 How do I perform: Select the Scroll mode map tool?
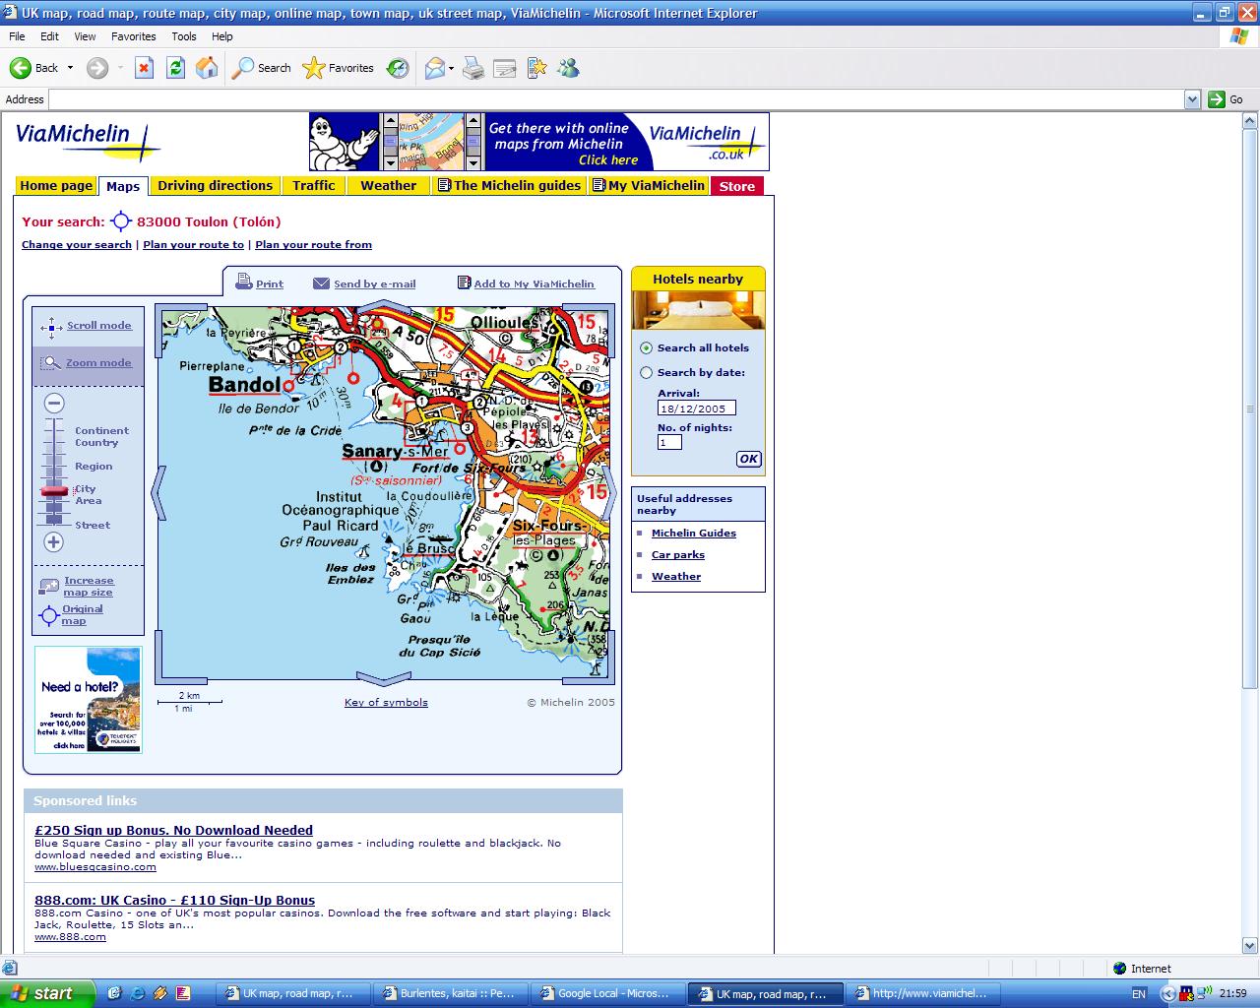click(86, 327)
